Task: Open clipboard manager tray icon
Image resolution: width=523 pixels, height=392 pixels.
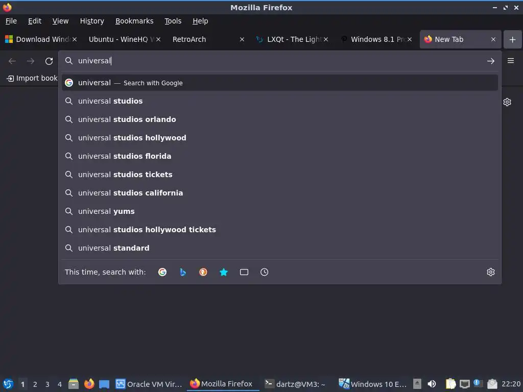Action: pos(450,384)
